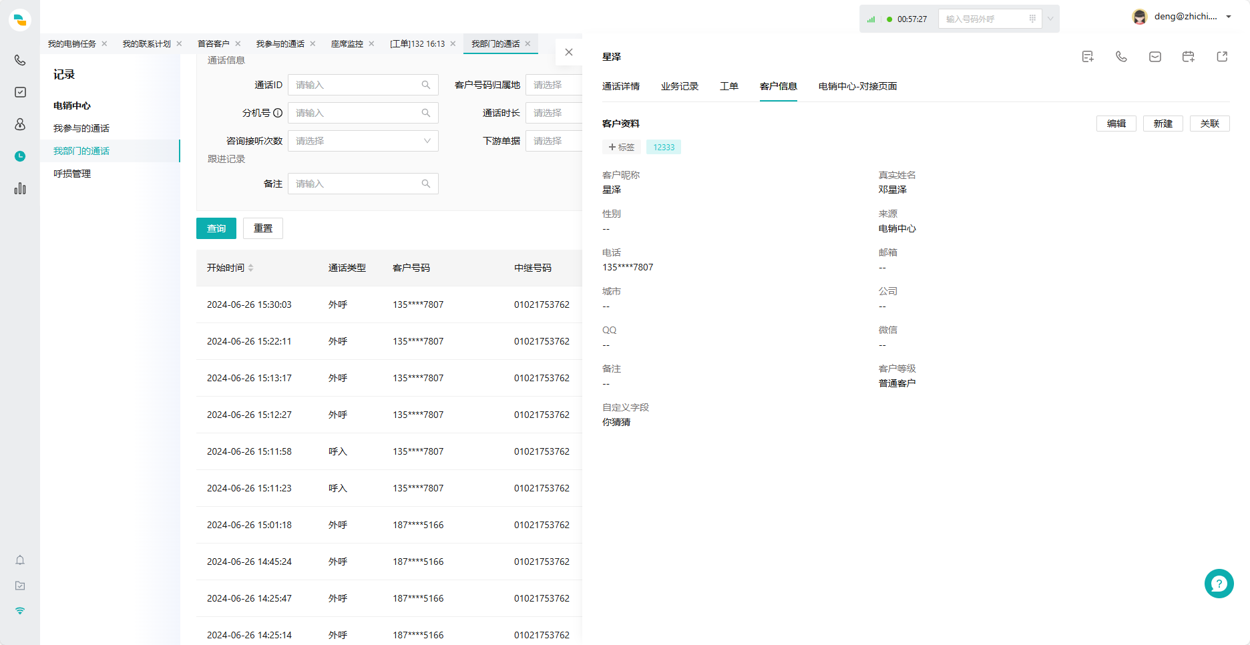
Task: Open the inbox icon below the bell
Action: point(20,586)
